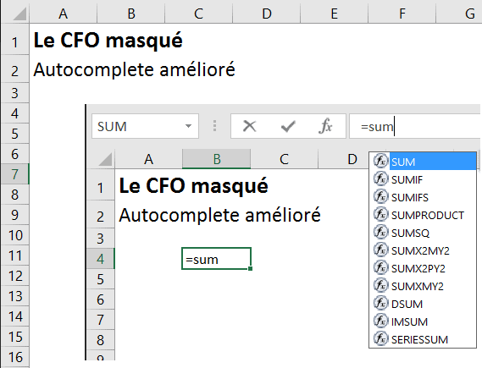The width and height of the screenshot is (482, 368).
Task: Click the Enter checkmark icon in formula bar
Action: 288,126
